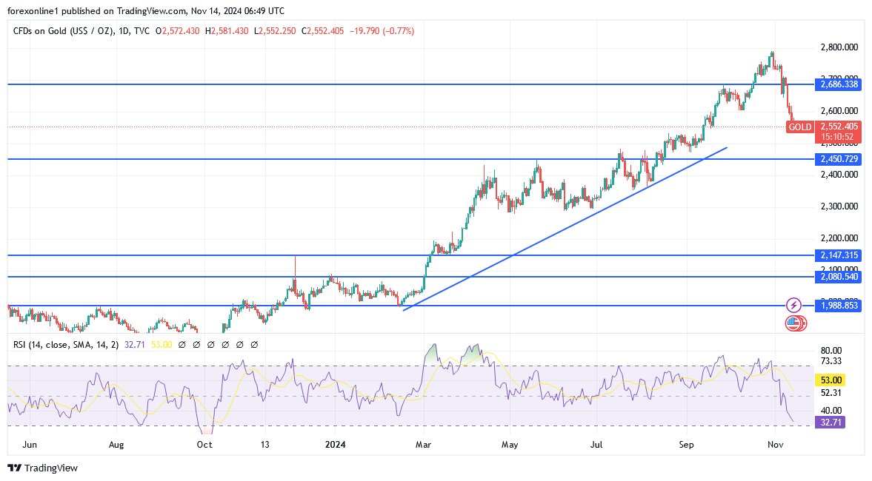This screenshot has height=481, width=872.
Task: Click the purple 32.71 value in RSI legend
Action: point(135,345)
